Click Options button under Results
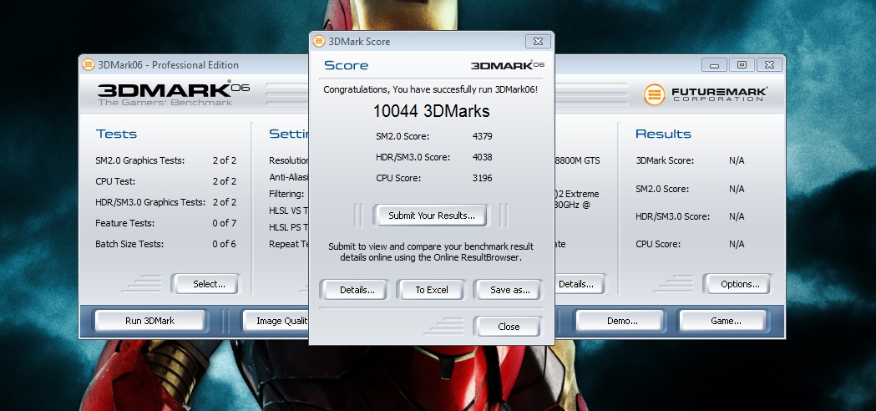The image size is (876, 411). 738,284
